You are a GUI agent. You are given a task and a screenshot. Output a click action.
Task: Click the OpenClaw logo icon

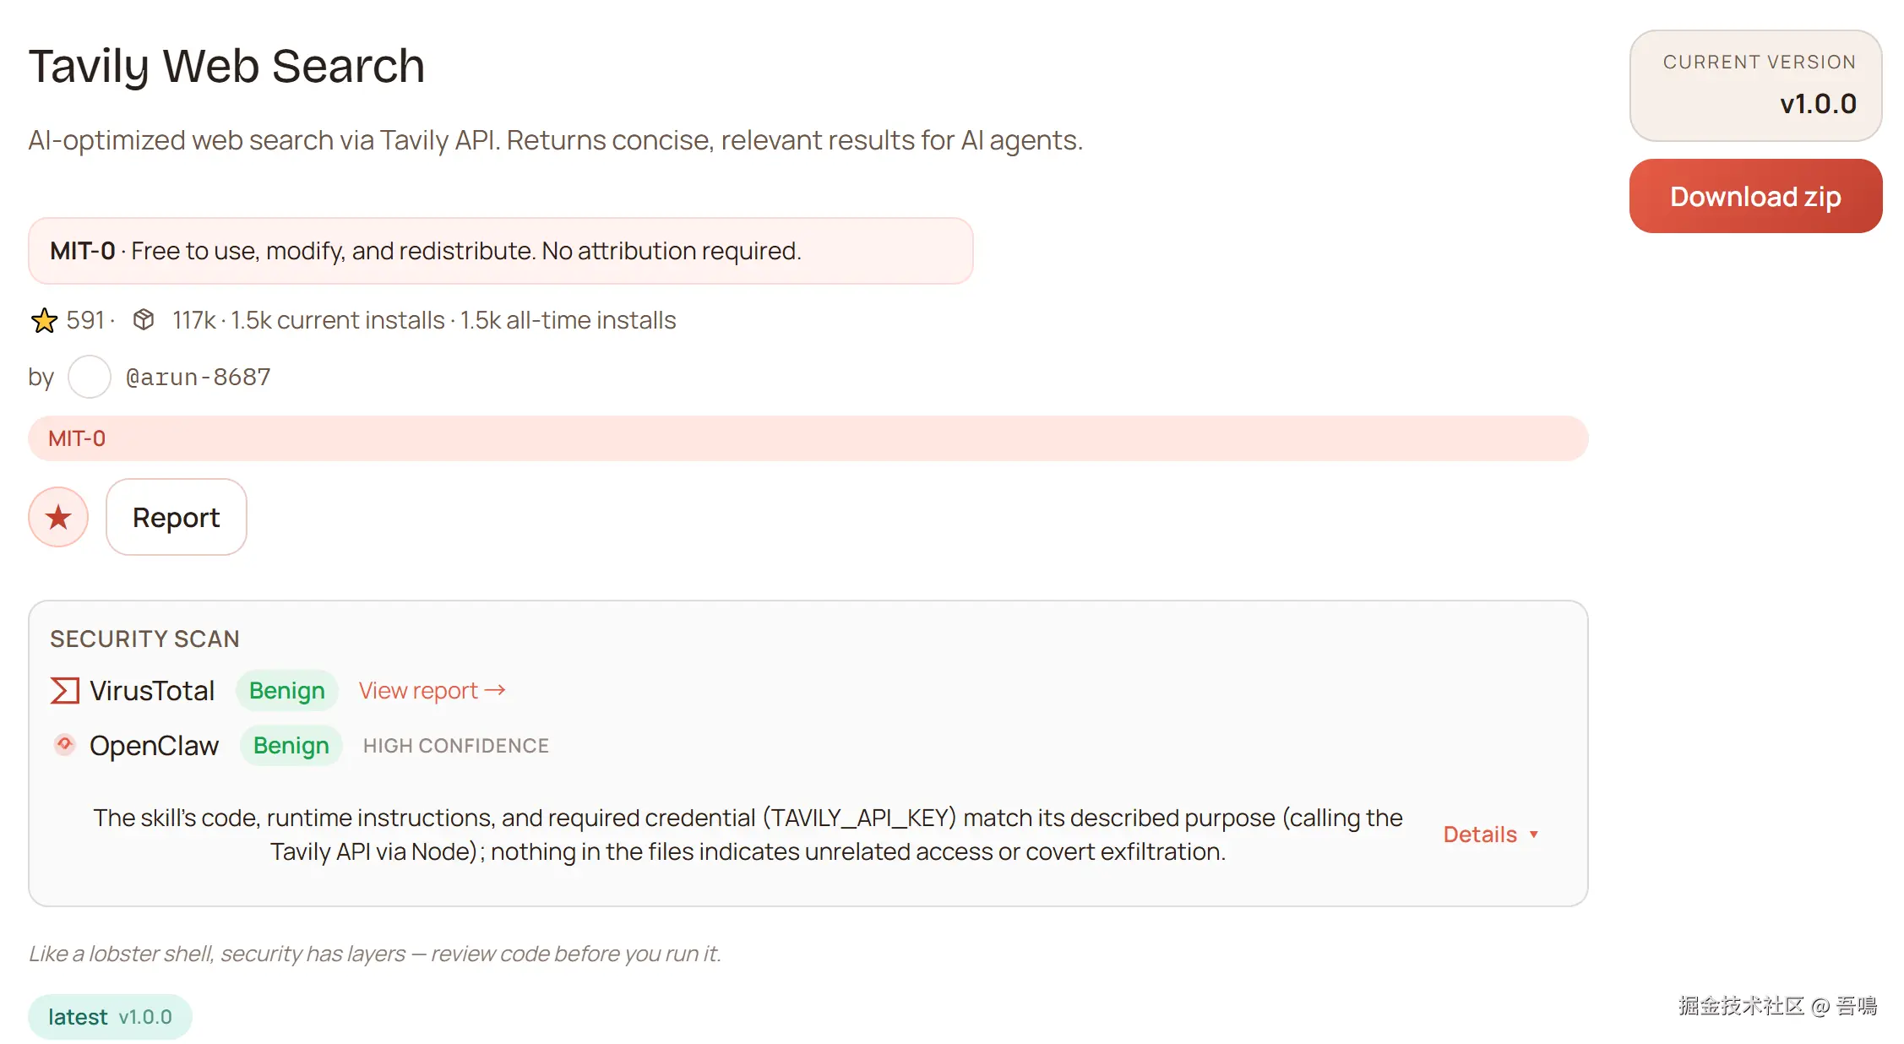(x=65, y=745)
